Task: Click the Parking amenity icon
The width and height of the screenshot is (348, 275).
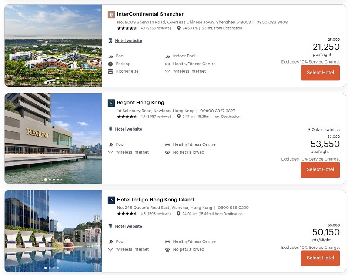Action: [110, 64]
